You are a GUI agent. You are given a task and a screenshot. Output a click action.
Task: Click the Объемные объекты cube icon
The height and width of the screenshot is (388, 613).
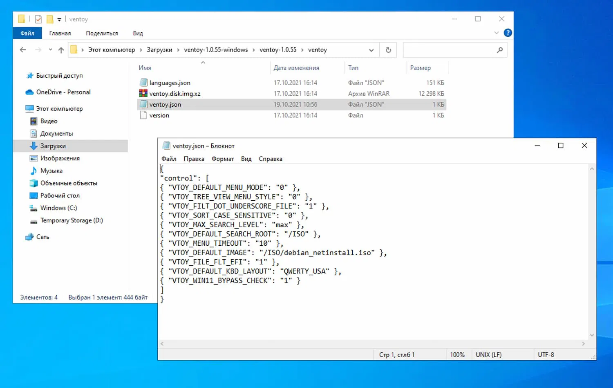(34, 183)
